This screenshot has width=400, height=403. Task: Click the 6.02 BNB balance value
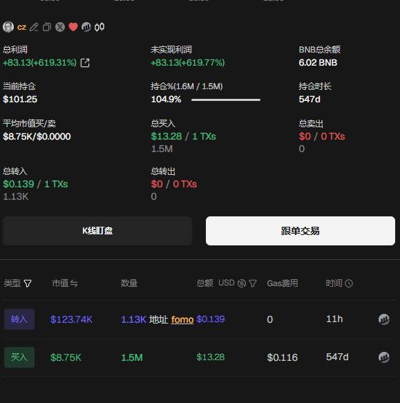tap(318, 63)
